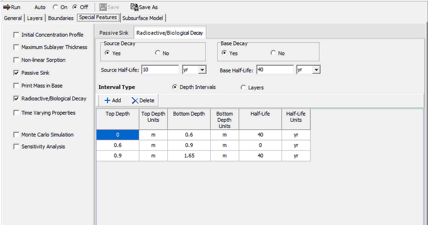Click the Delete X icon

(x=134, y=100)
